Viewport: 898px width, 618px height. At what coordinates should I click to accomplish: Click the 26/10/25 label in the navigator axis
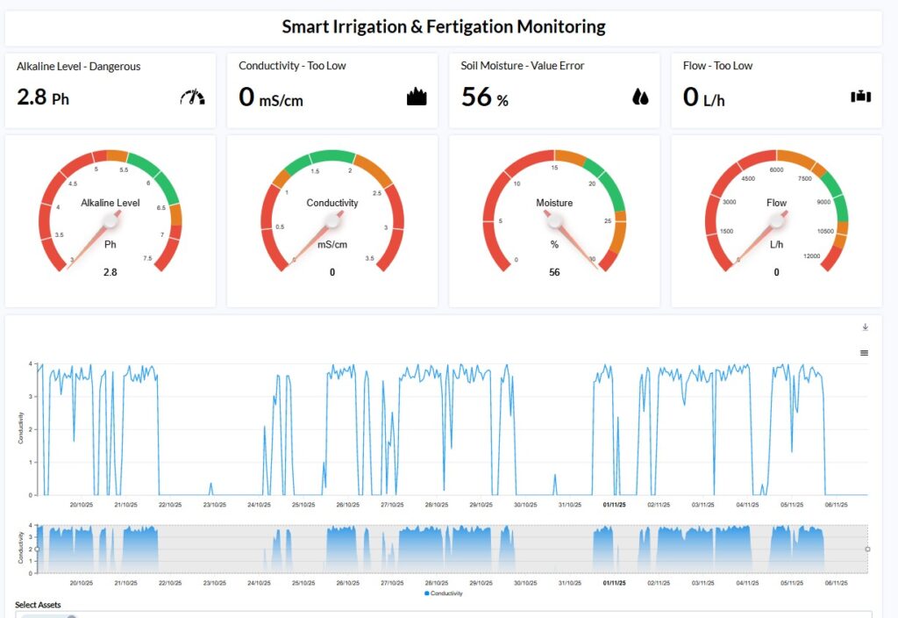pos(347,583)
